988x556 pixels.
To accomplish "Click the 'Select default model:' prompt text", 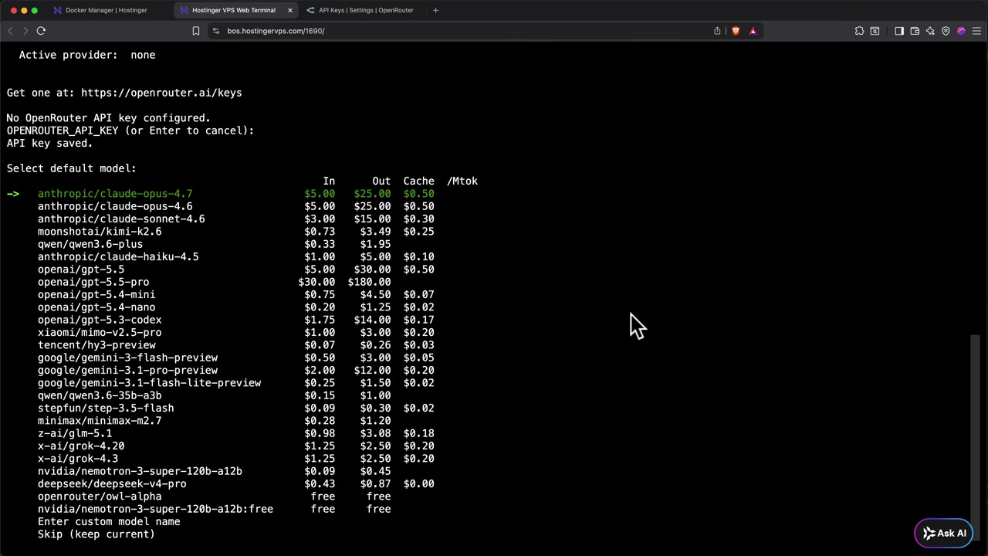I will [x=71, y=168].
